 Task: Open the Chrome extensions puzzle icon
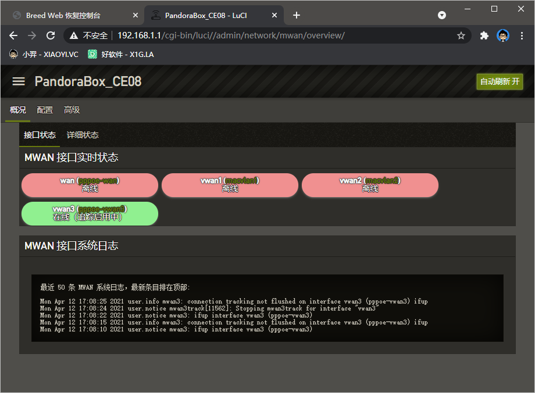pyautogui.click(x=484, y=35)
